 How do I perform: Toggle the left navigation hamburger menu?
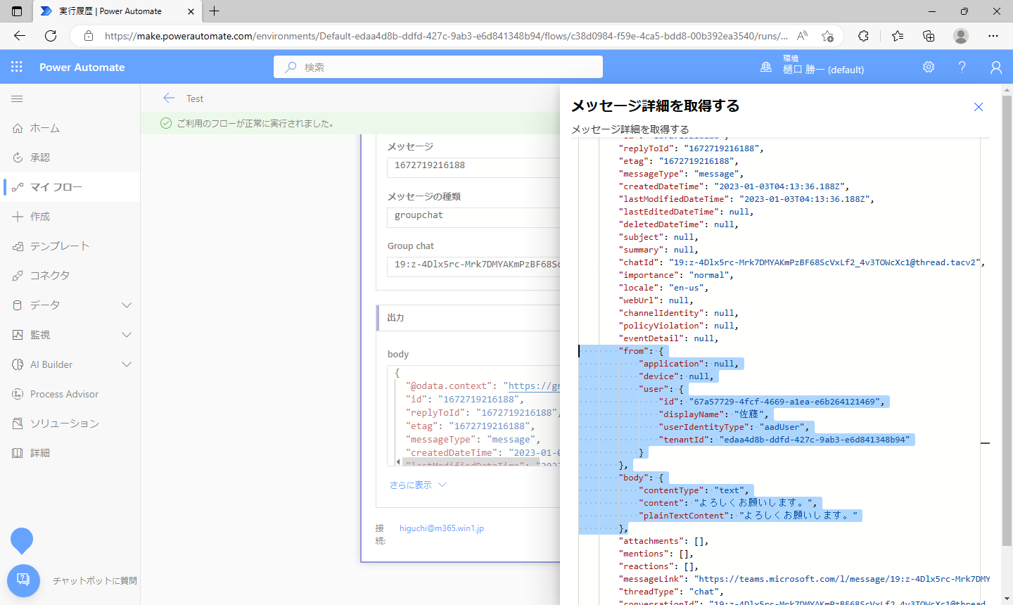(x=17, y=98)
